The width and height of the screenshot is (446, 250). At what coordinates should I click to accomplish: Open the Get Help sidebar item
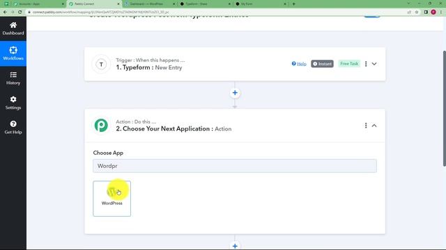click(13, 128)
